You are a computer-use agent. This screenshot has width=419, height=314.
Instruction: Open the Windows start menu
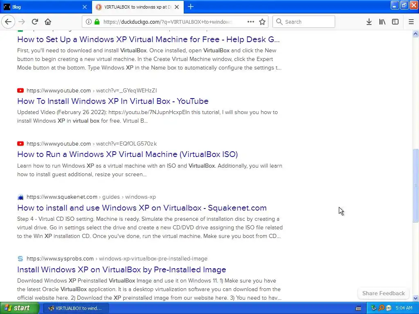click(x=20, y=308)
